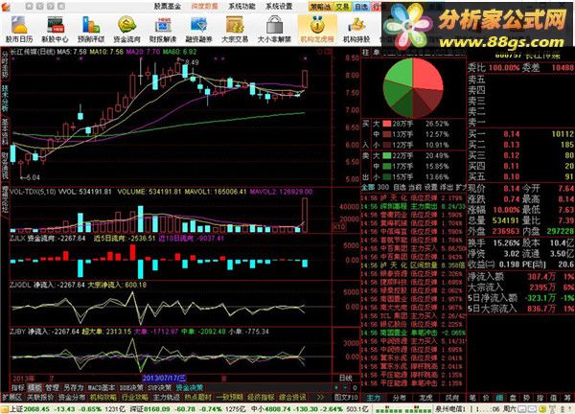Open the 资金流向 coin icon
Screen dimensions: 575x414
tap(126, 30)
